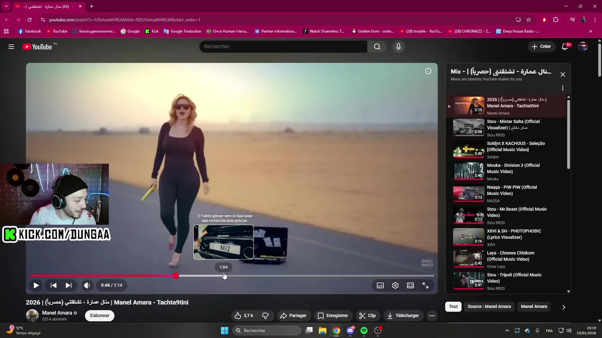
Task: Select the Manel Amara filter chip
Action: 534,307
